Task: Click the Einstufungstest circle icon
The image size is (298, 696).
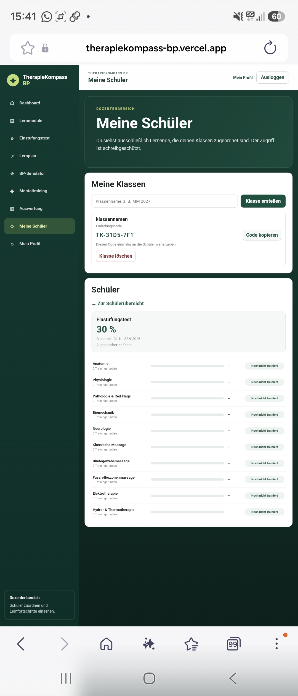Action: [12, 139]
